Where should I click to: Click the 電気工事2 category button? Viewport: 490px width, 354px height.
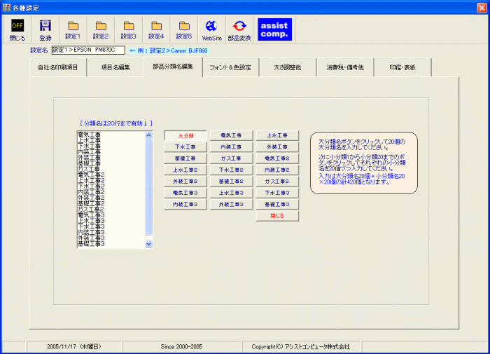coord(277,158)
